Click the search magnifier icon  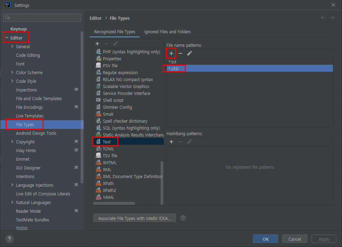click(8, 18)
